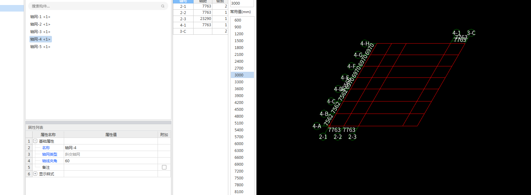Choose common value 2700
This screenshot has width=531, height=195.
(242, 68)
